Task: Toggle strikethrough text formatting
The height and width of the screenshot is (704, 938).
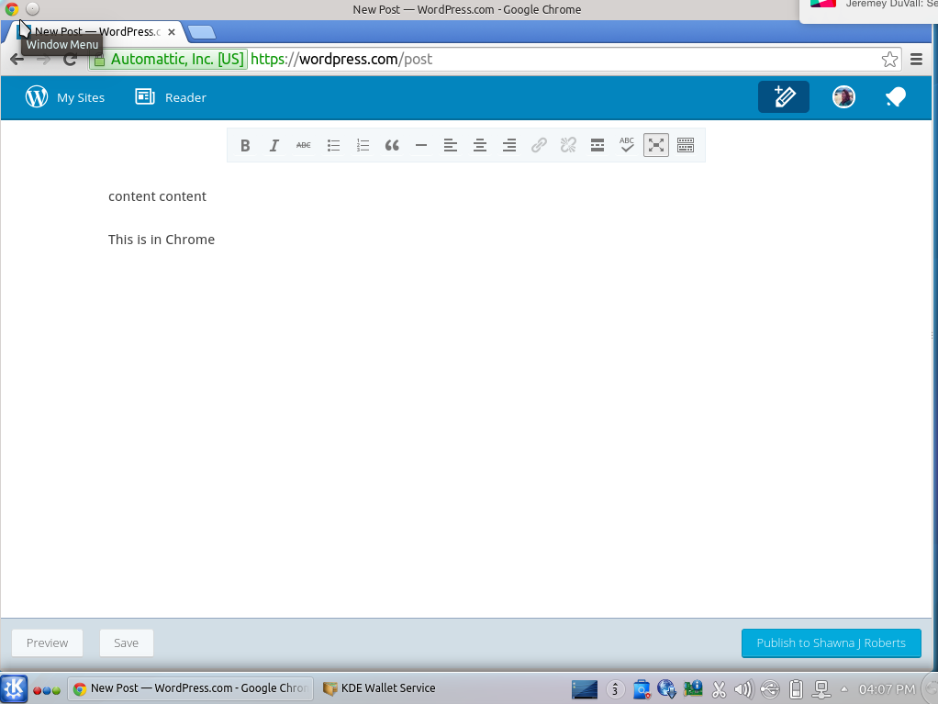Action: pos(303,145)
